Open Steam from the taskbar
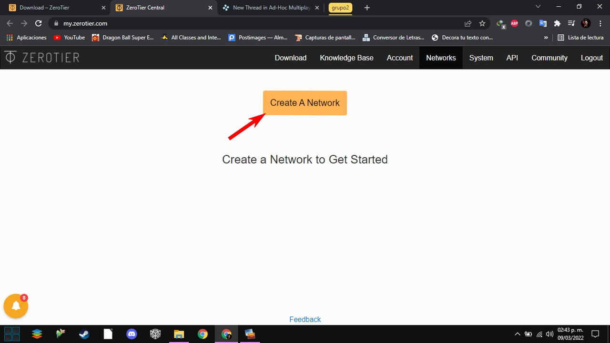This screenshot has width=610, height=343. pyautogui.click(x=84, y=334)
